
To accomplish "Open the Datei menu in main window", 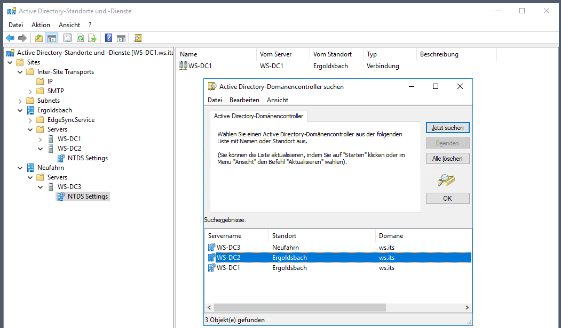I will [x=15, y=24].
